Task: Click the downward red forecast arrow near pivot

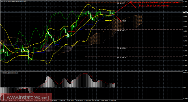Action: pyautogui.click(x=118, y=18)
